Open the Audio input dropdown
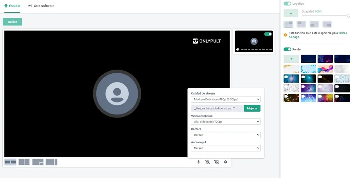 [226, 148]
